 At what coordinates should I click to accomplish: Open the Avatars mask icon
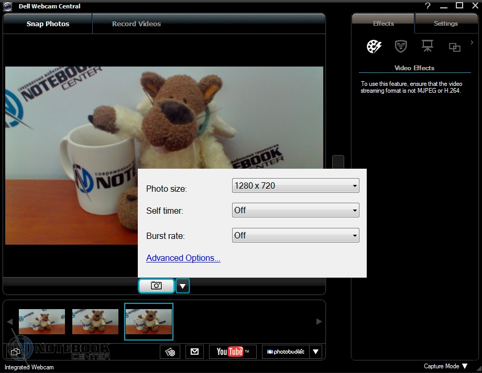tap(401, 47)
